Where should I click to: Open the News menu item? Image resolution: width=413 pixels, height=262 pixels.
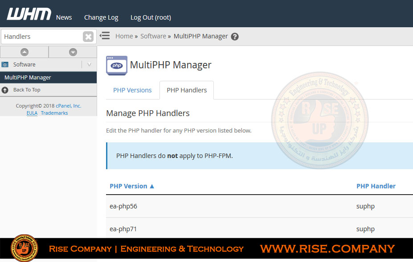(x=64, y=17)
